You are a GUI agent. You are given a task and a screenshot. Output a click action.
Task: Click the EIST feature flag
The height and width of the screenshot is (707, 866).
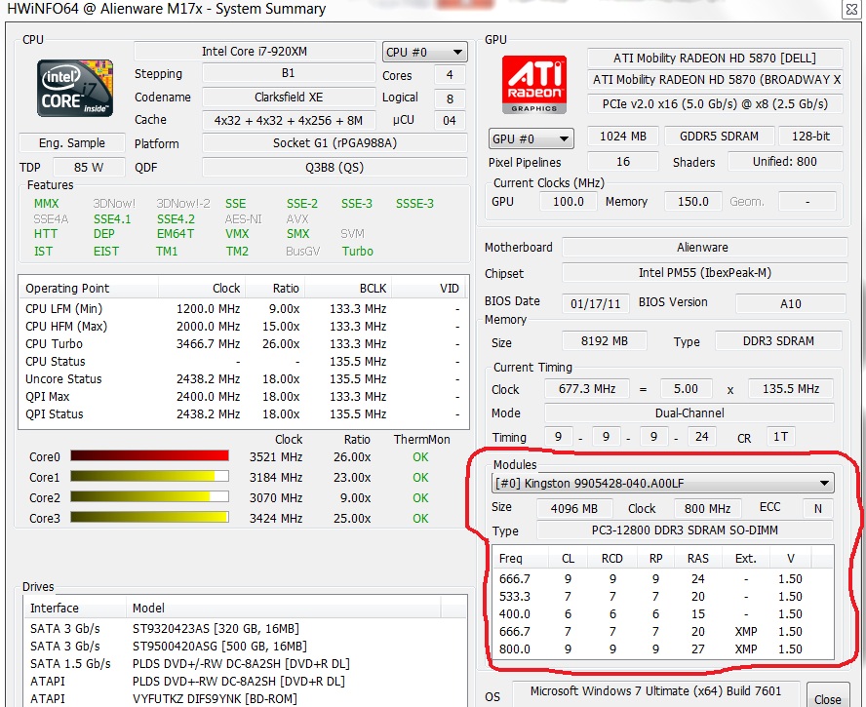point(106,252)
